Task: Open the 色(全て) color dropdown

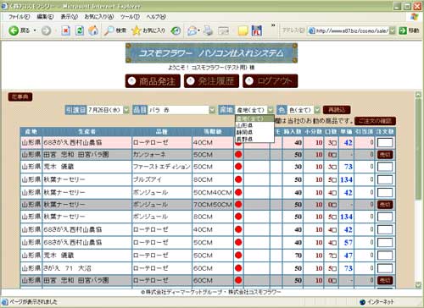Action: point(317,110)
